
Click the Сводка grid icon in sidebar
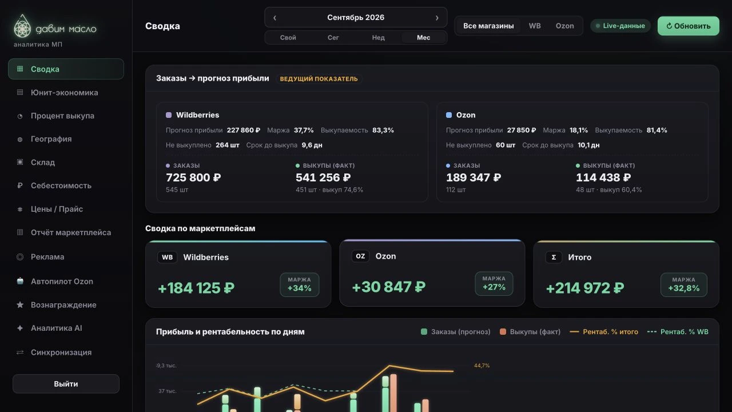pos(20,69)
